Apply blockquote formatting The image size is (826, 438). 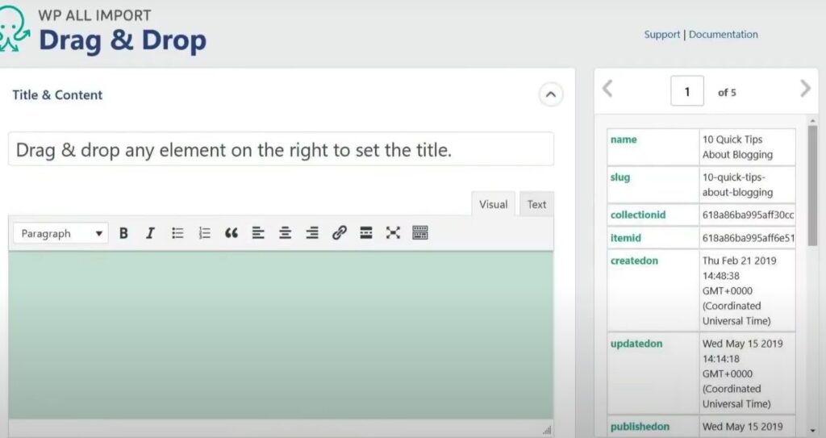[232, 233]
